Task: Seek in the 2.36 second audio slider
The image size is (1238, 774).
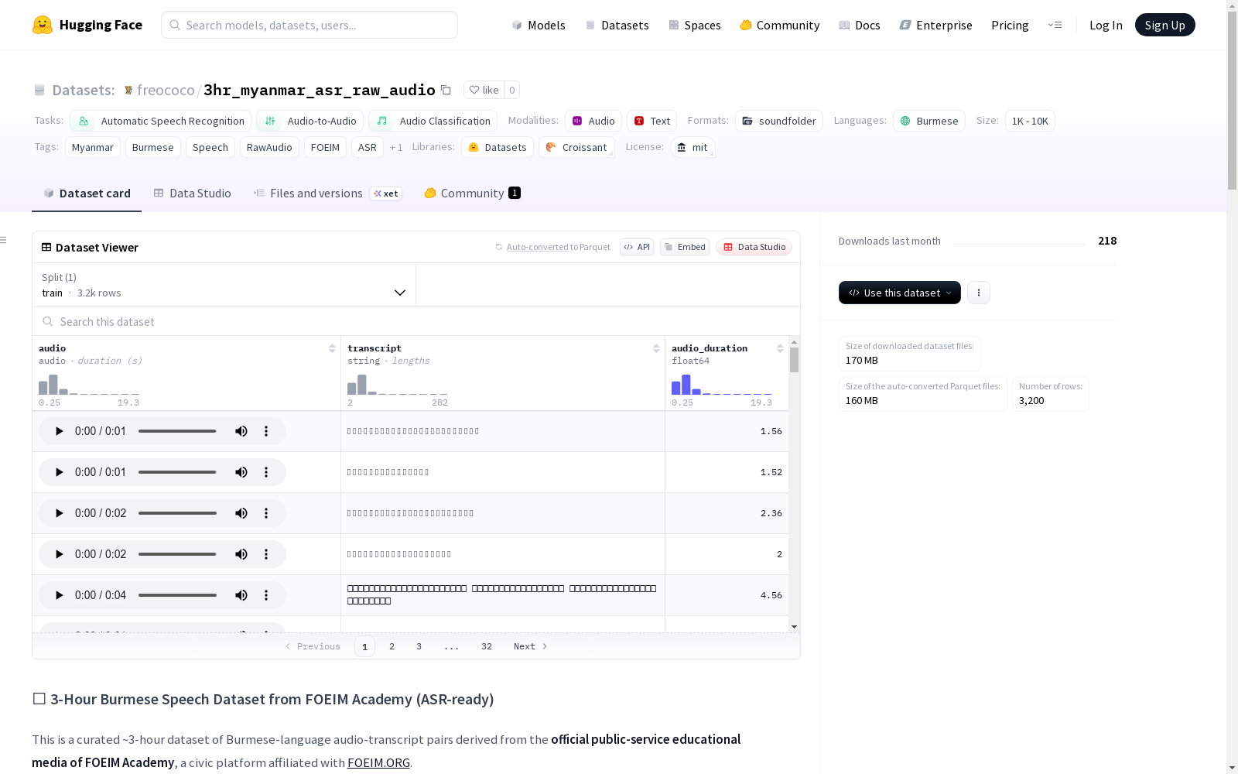Action: coord(178,513)
